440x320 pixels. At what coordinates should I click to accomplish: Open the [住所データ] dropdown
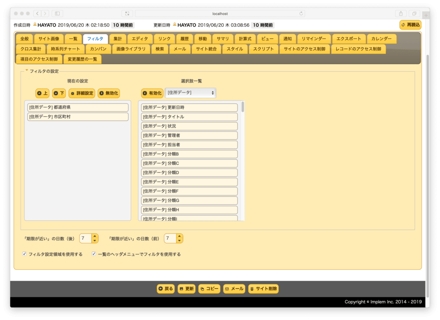190,93
